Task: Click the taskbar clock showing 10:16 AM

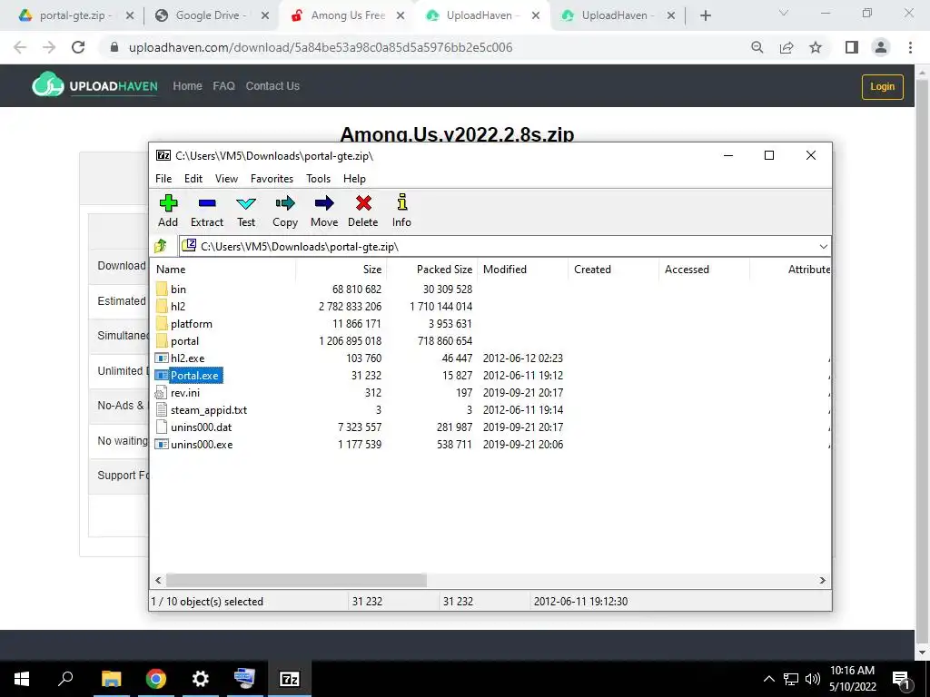Action: click(x=852, y=679)
